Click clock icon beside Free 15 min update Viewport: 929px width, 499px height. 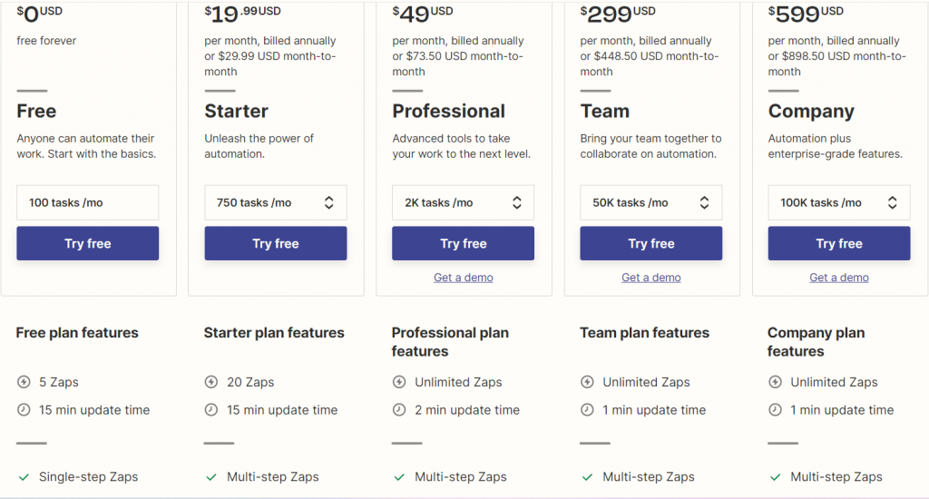pyautogui.click(x=24, y=410)
